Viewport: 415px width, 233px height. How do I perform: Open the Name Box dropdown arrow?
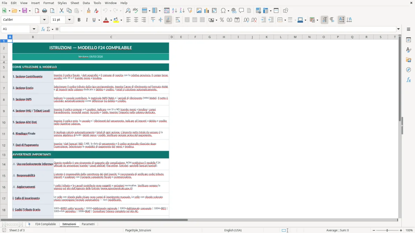34,29
